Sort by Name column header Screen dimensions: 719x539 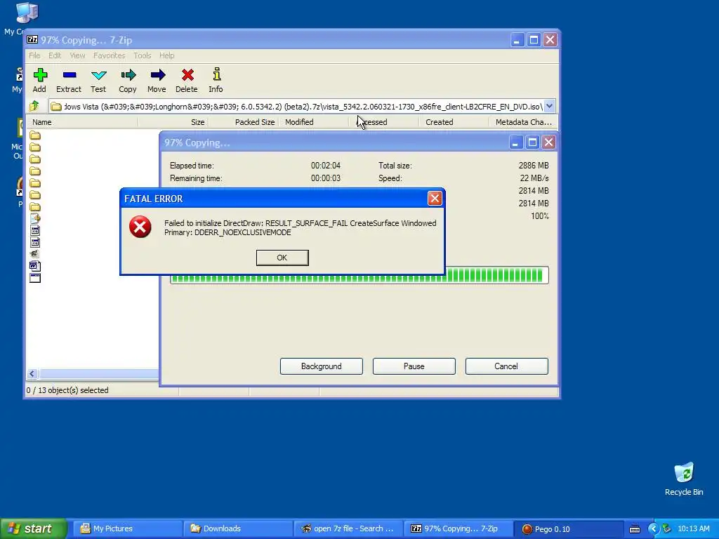82,122
